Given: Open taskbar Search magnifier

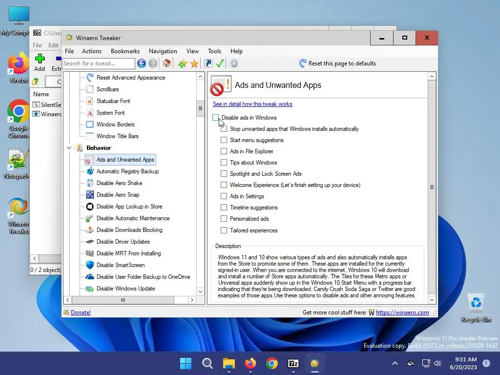Looking at the screenshot, I should [x=207, y=363].
